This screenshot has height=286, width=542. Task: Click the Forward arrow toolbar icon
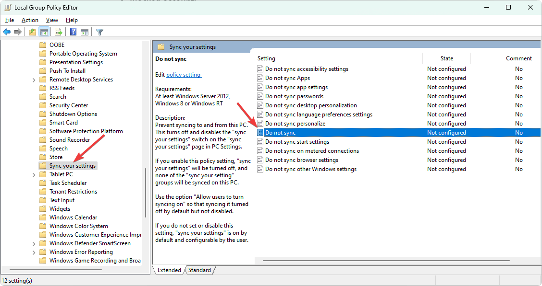(x=18, y=32)
